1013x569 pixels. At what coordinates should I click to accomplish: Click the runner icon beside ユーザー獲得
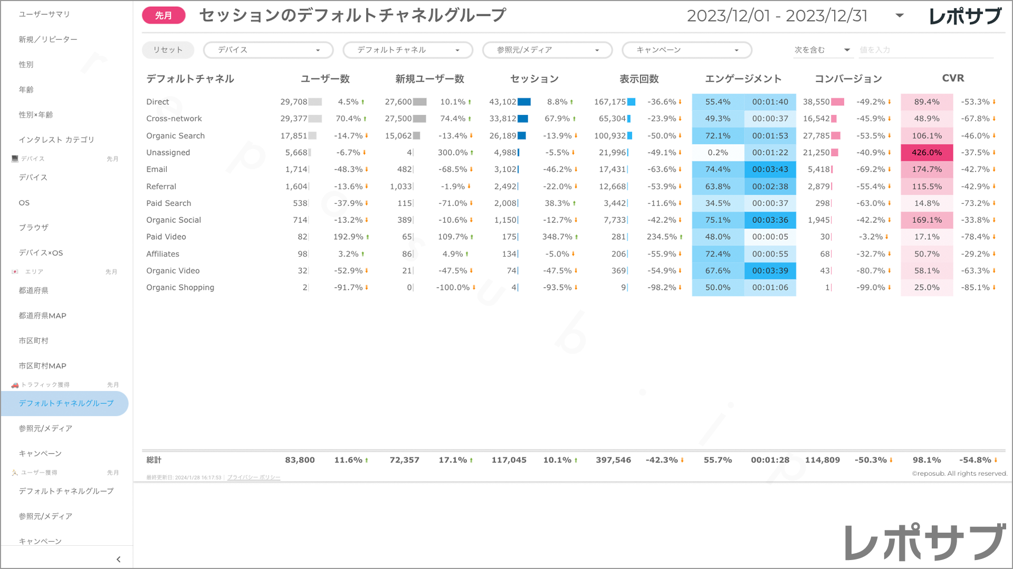[15, 473]
